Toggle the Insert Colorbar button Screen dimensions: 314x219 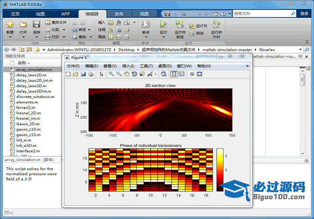click(x=174, y=74)
